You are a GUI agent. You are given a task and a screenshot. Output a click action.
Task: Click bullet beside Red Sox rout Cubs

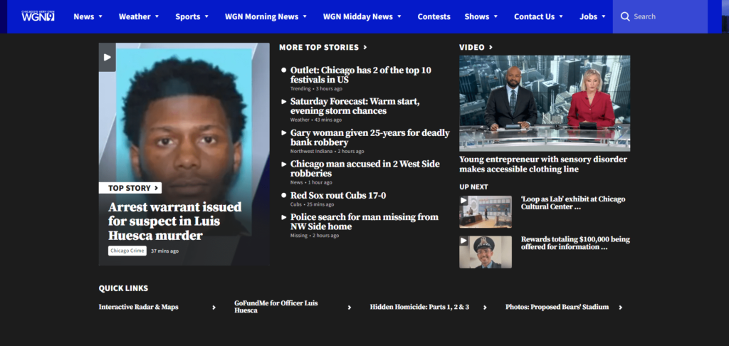[284, 195]
